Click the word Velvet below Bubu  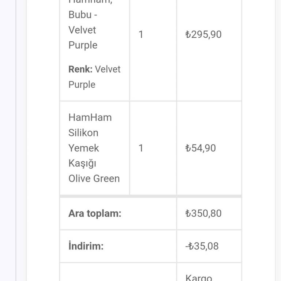tap(82, 30)
